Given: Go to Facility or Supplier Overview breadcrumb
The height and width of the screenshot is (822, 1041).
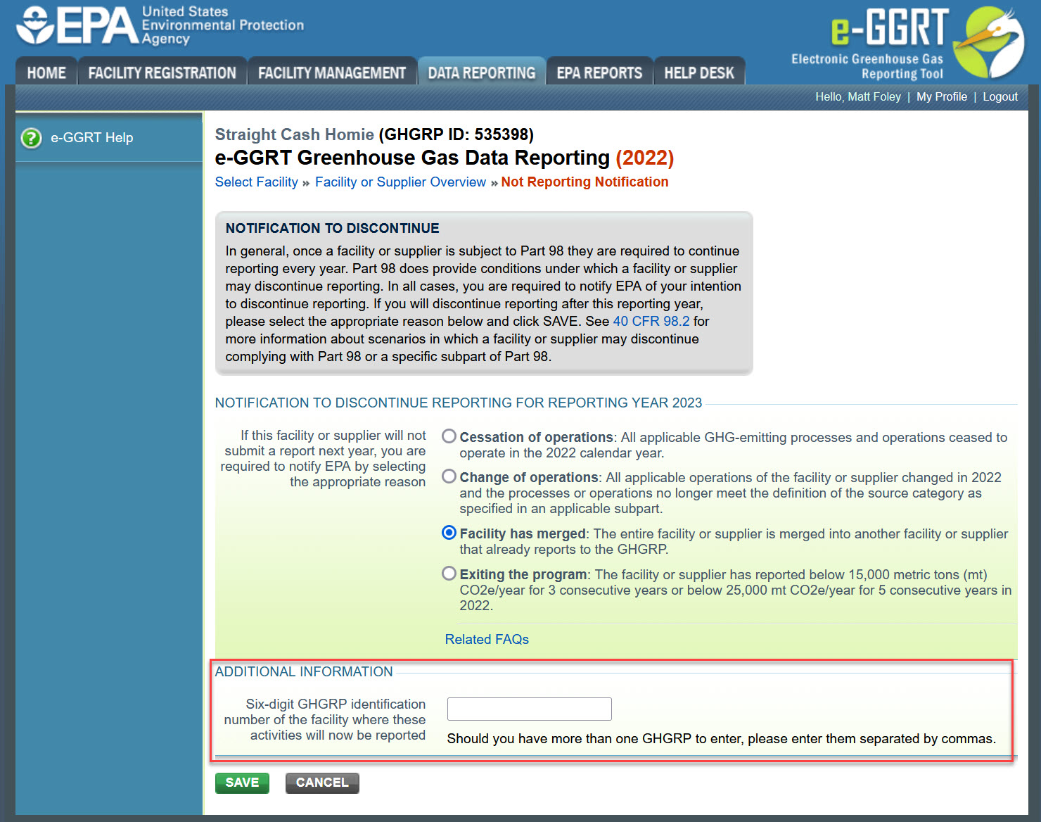Looking at the screenshot, I should (400, 182).
